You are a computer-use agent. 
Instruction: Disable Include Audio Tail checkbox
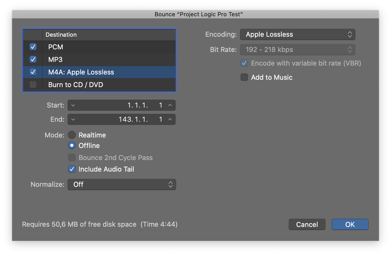[72, 169]
